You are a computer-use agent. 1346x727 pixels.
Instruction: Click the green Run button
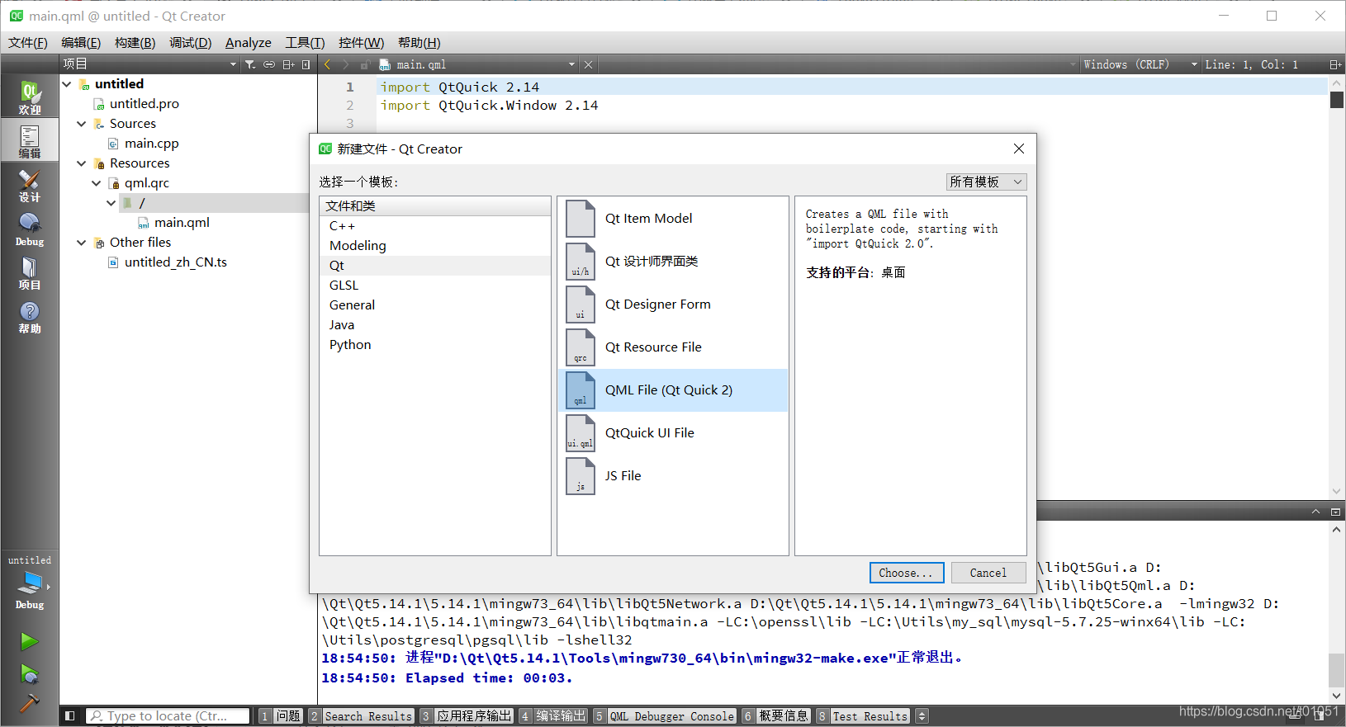click(x=30, y=641)
